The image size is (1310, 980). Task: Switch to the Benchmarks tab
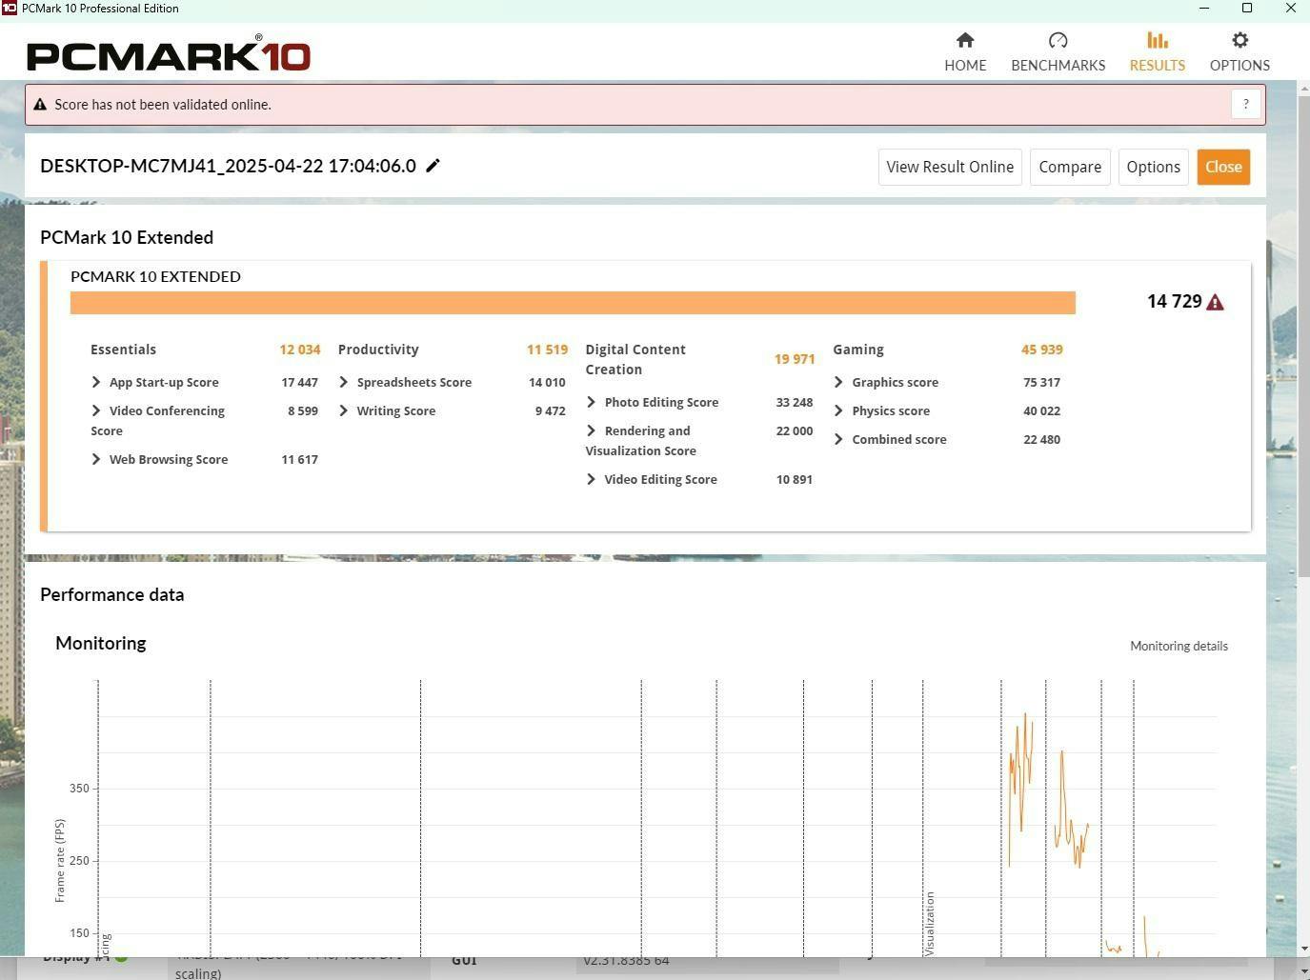click(1058, 51)
